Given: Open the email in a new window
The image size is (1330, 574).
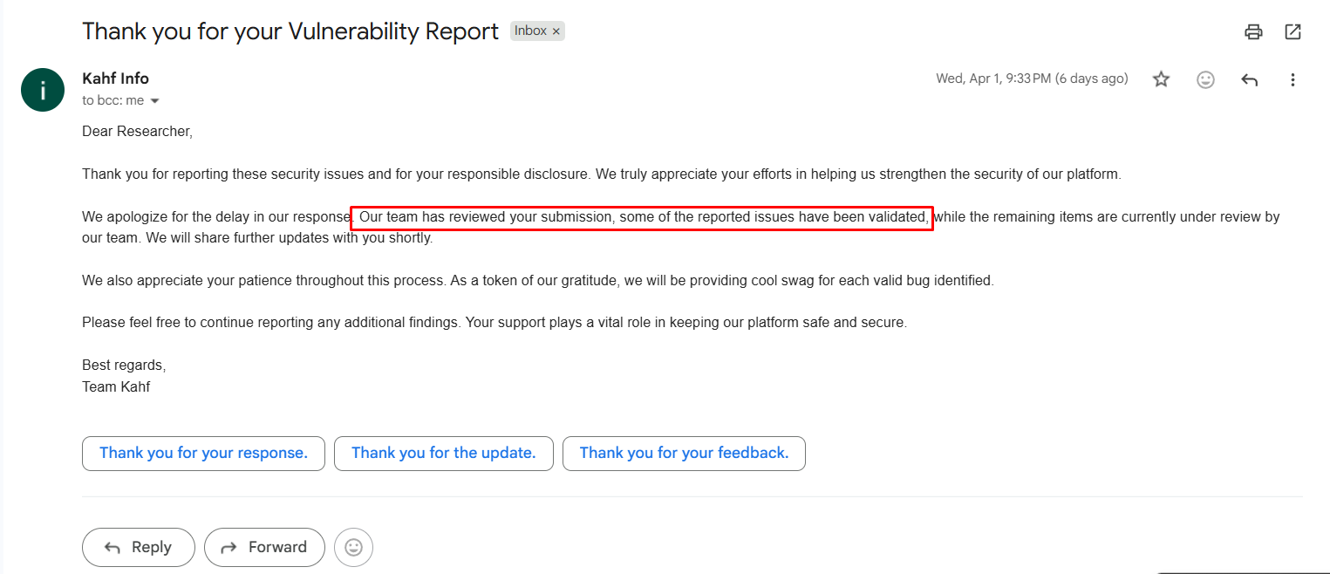Looking at the screenshot, I should [1292, 32].
